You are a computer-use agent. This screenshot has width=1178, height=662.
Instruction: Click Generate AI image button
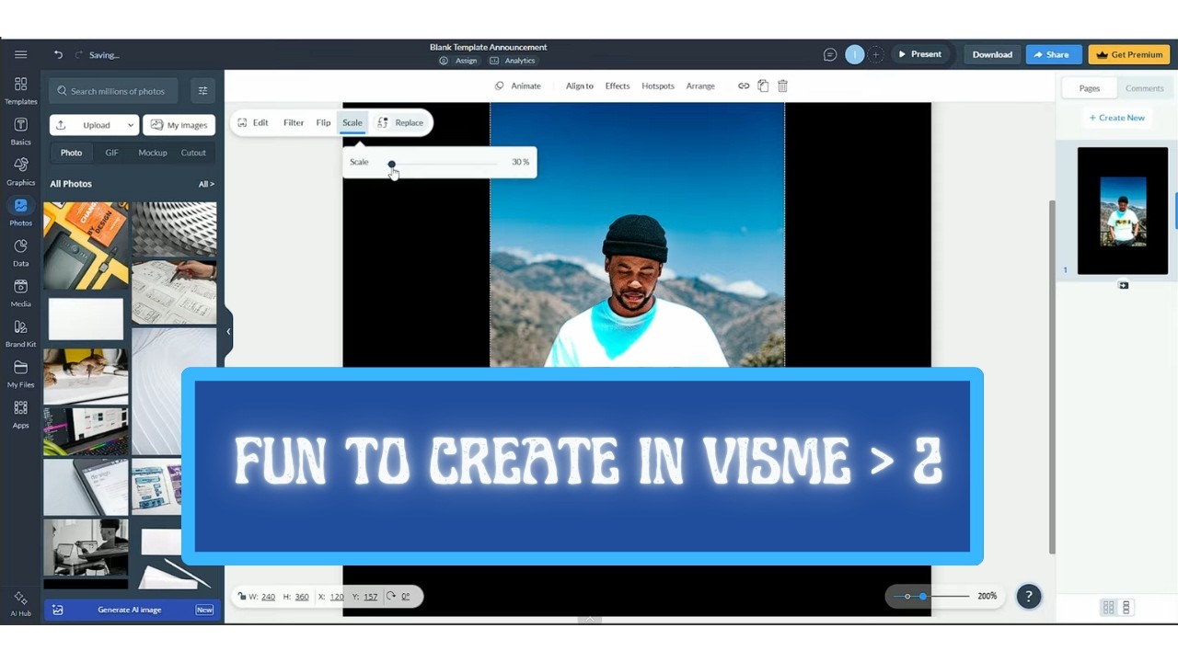tap(133, 610)
